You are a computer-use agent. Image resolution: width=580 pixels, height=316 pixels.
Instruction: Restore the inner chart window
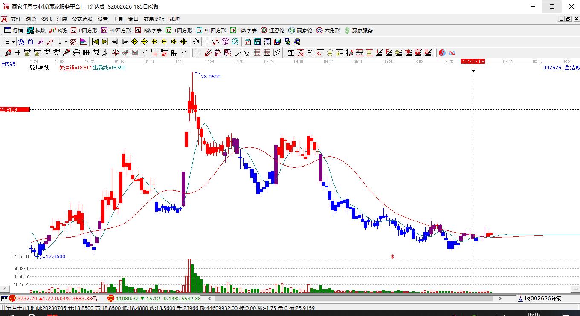(568, 19)
